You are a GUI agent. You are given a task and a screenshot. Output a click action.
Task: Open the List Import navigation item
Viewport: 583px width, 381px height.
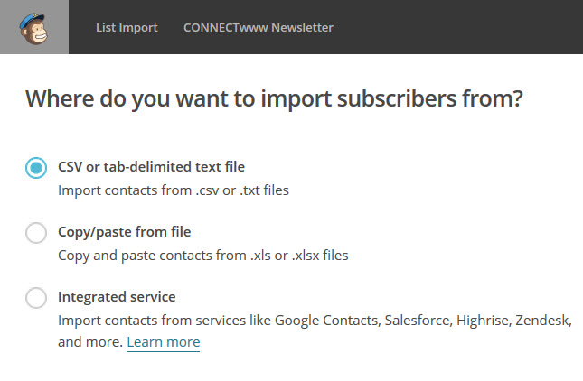point(127,27)
